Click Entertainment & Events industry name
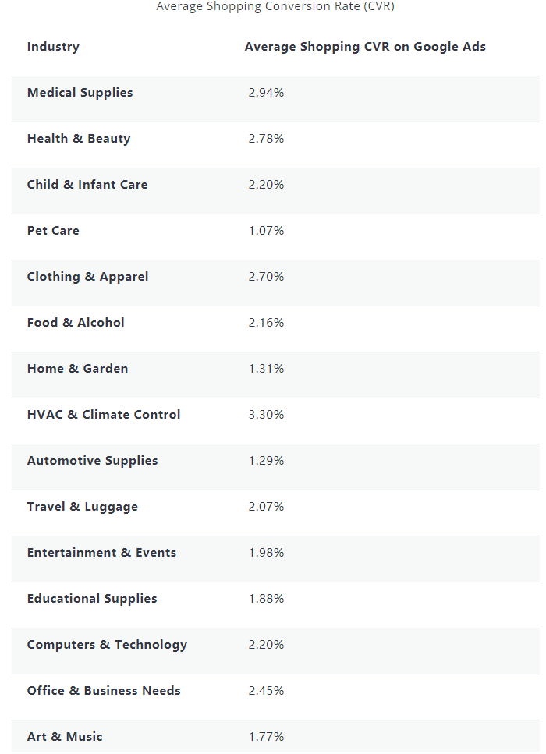The height and width of the screenshot is (754, 546). pos(101,553)
